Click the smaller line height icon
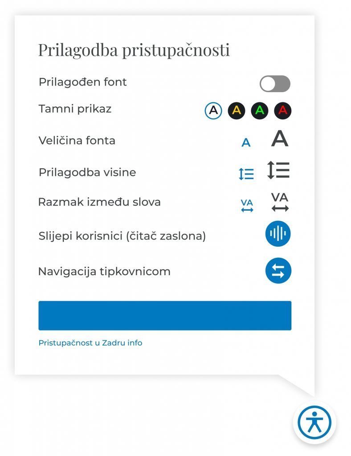This screenshot has height=456, width=351. [x=246, y=174]
